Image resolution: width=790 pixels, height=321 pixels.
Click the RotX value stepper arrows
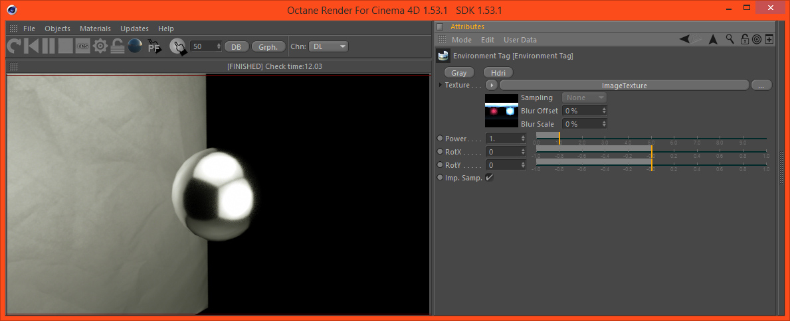pos(523,151)
